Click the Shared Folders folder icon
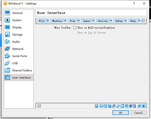The image size is (151, 119). pyautogui.click(x=7, y=70)
